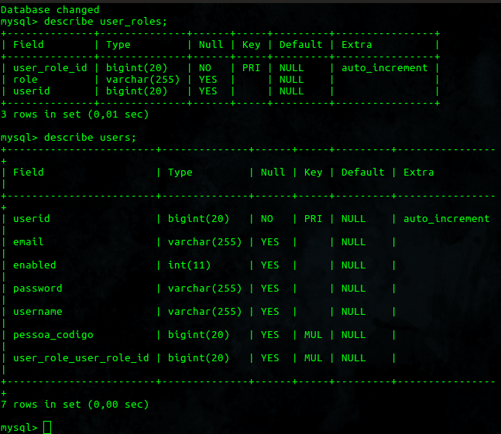Click the 'describe users;' command text
Image resolution: width=501 pixels, height=434 pixels.
[90, 138]
